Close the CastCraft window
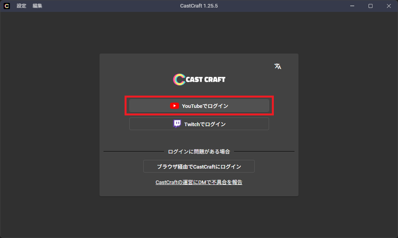Image resolution: width=398 pixels, height=238 pixels. (389, 6)
